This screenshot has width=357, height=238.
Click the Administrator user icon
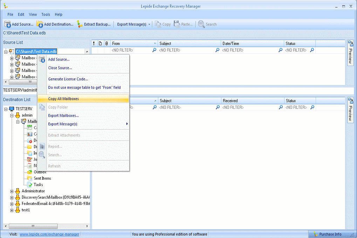tap(18, 191)
